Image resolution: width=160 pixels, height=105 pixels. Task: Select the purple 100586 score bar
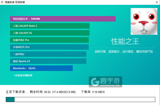[63, 19]
